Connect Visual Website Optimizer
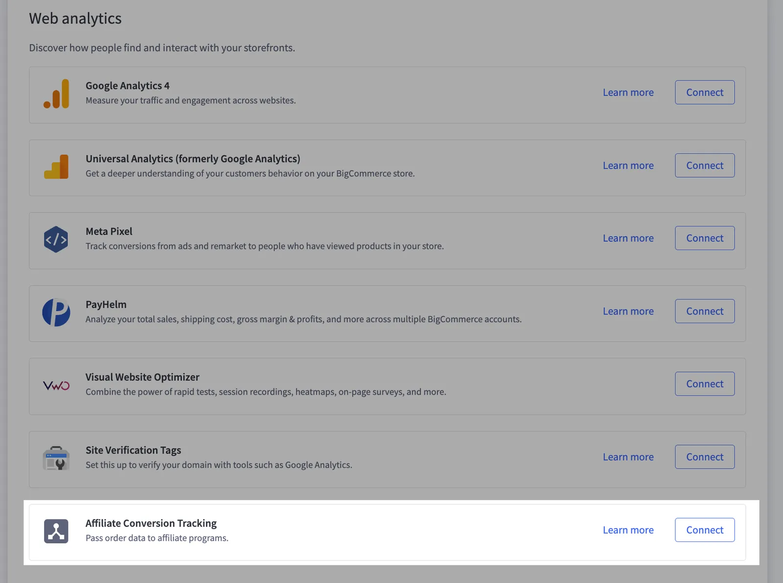Viewport: 783px width, 583px height. 705,384
